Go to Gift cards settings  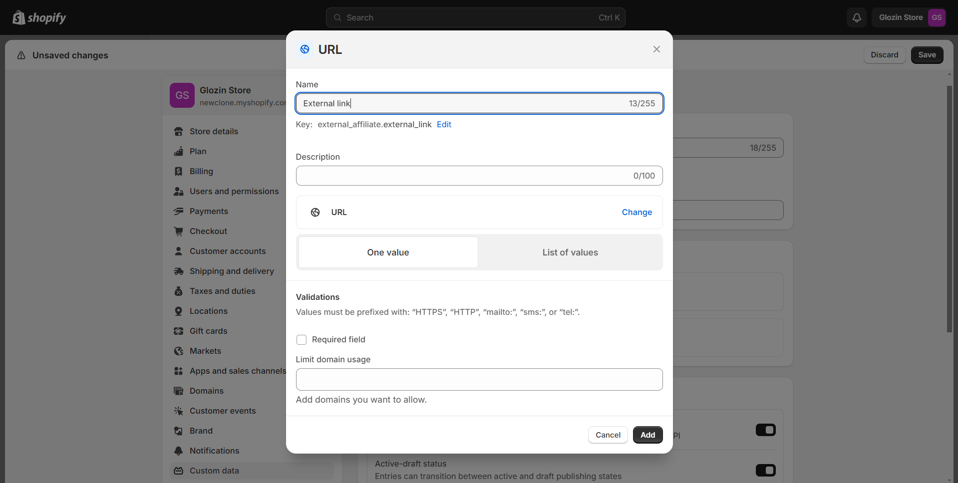coord(208,331)
